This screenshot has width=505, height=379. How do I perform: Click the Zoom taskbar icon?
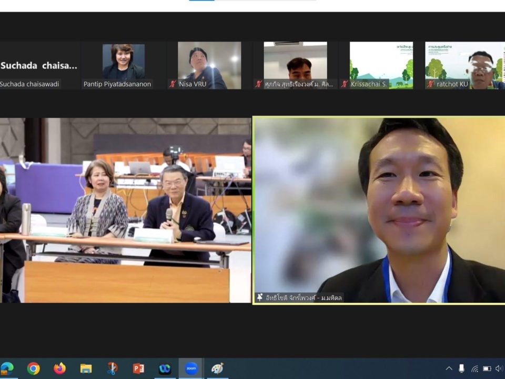click(191, 368)
